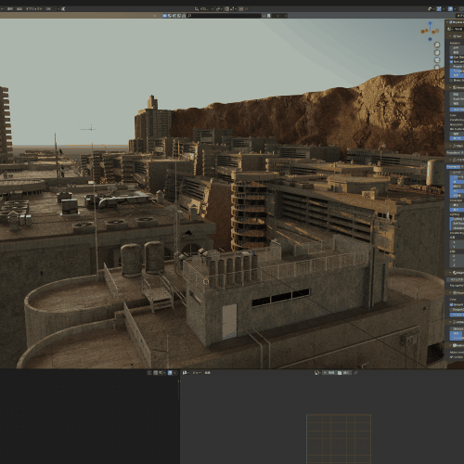
Task: Open the Procedural dropdown under Stars
Action: pyautogui.click(x=455, y=152)
